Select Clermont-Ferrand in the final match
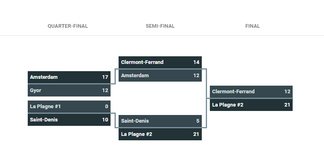Image resolution: width=324 pixels, height=156 pixels. 251,92
